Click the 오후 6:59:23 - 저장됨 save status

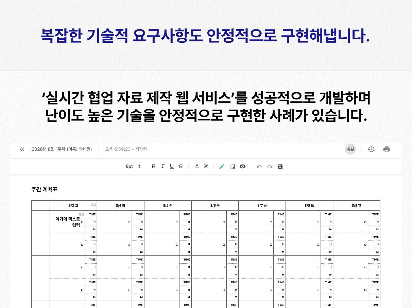126,149
